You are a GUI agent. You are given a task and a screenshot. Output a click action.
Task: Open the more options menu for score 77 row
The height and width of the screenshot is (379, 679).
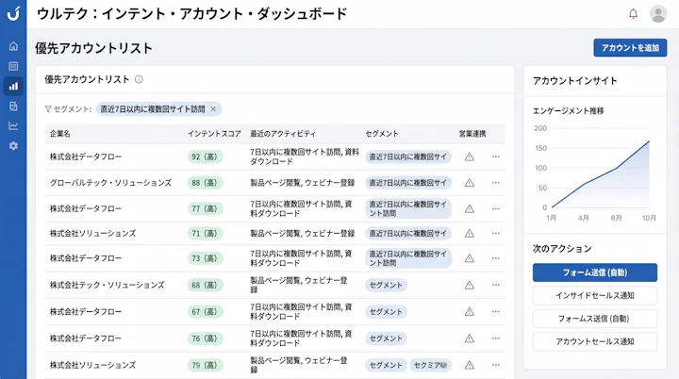tap(496, 208)
